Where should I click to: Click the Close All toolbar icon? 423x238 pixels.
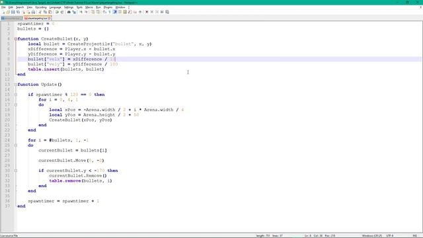pos(28,12)
